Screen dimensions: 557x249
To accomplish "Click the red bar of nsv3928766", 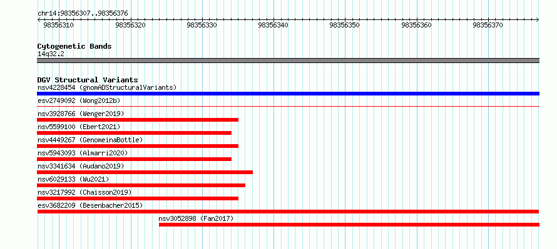I will point(138,120).
